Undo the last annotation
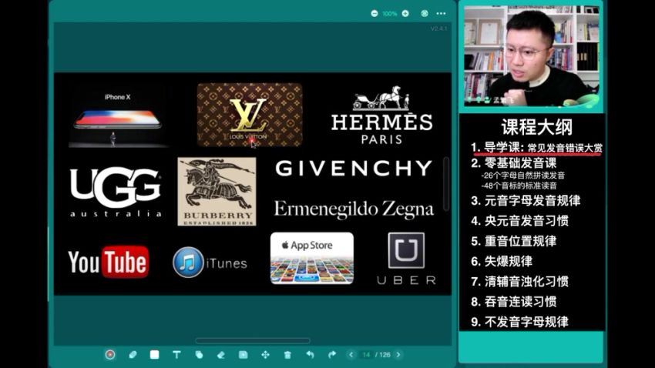This screenshot has height=368, width=655. click(x=310, y=355)
